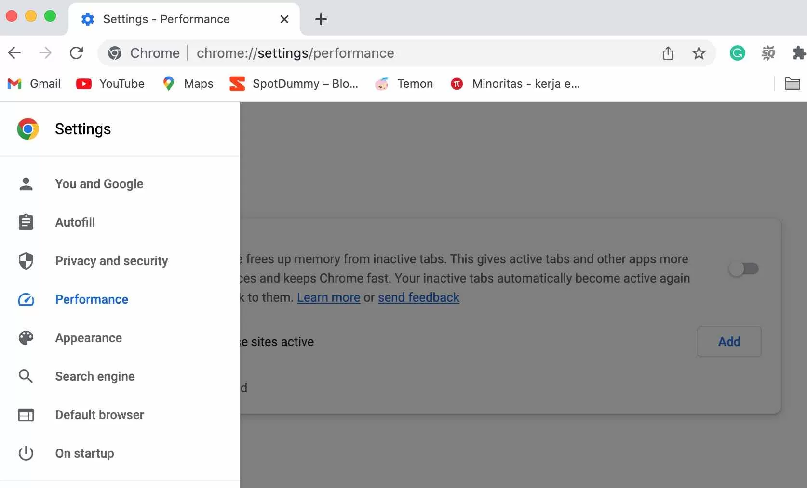This screenshot has height=488, width=807.
Task: Open the YouTube bookmark
Action: tap(110, 83)
